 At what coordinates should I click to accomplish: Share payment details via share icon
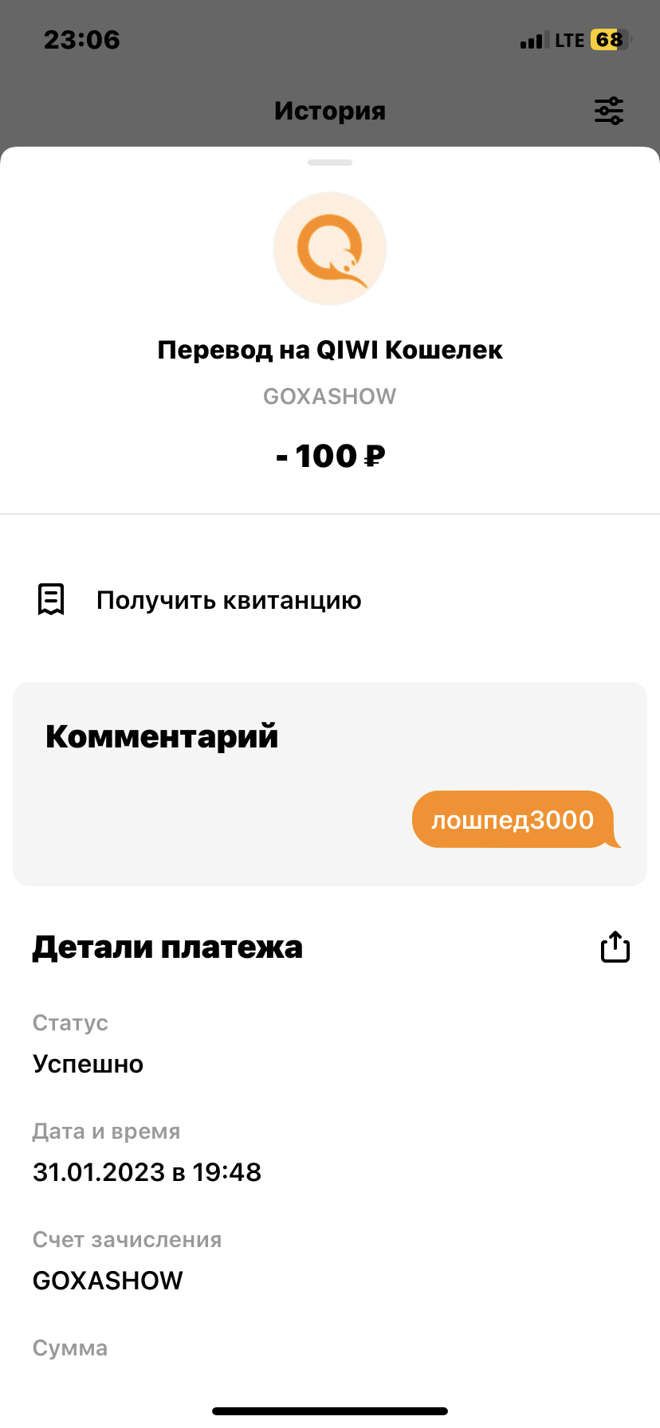pyautogui.click(x=615, y=947)
